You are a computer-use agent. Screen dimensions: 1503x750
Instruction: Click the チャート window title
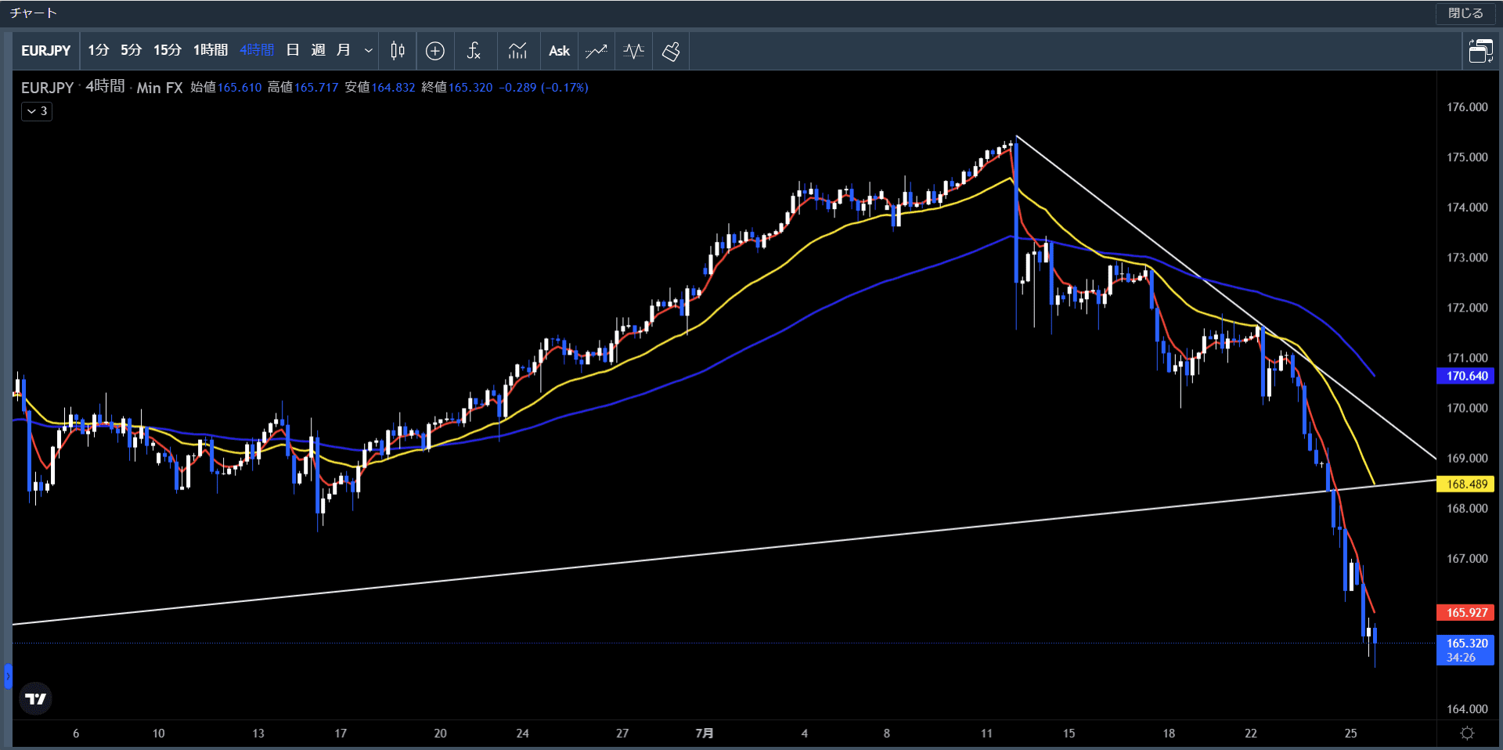click(33, 13)
